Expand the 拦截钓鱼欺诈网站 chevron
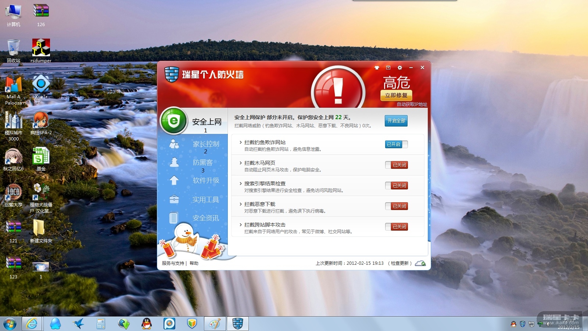This screenshot has width=588, height=331. point(240,142)
